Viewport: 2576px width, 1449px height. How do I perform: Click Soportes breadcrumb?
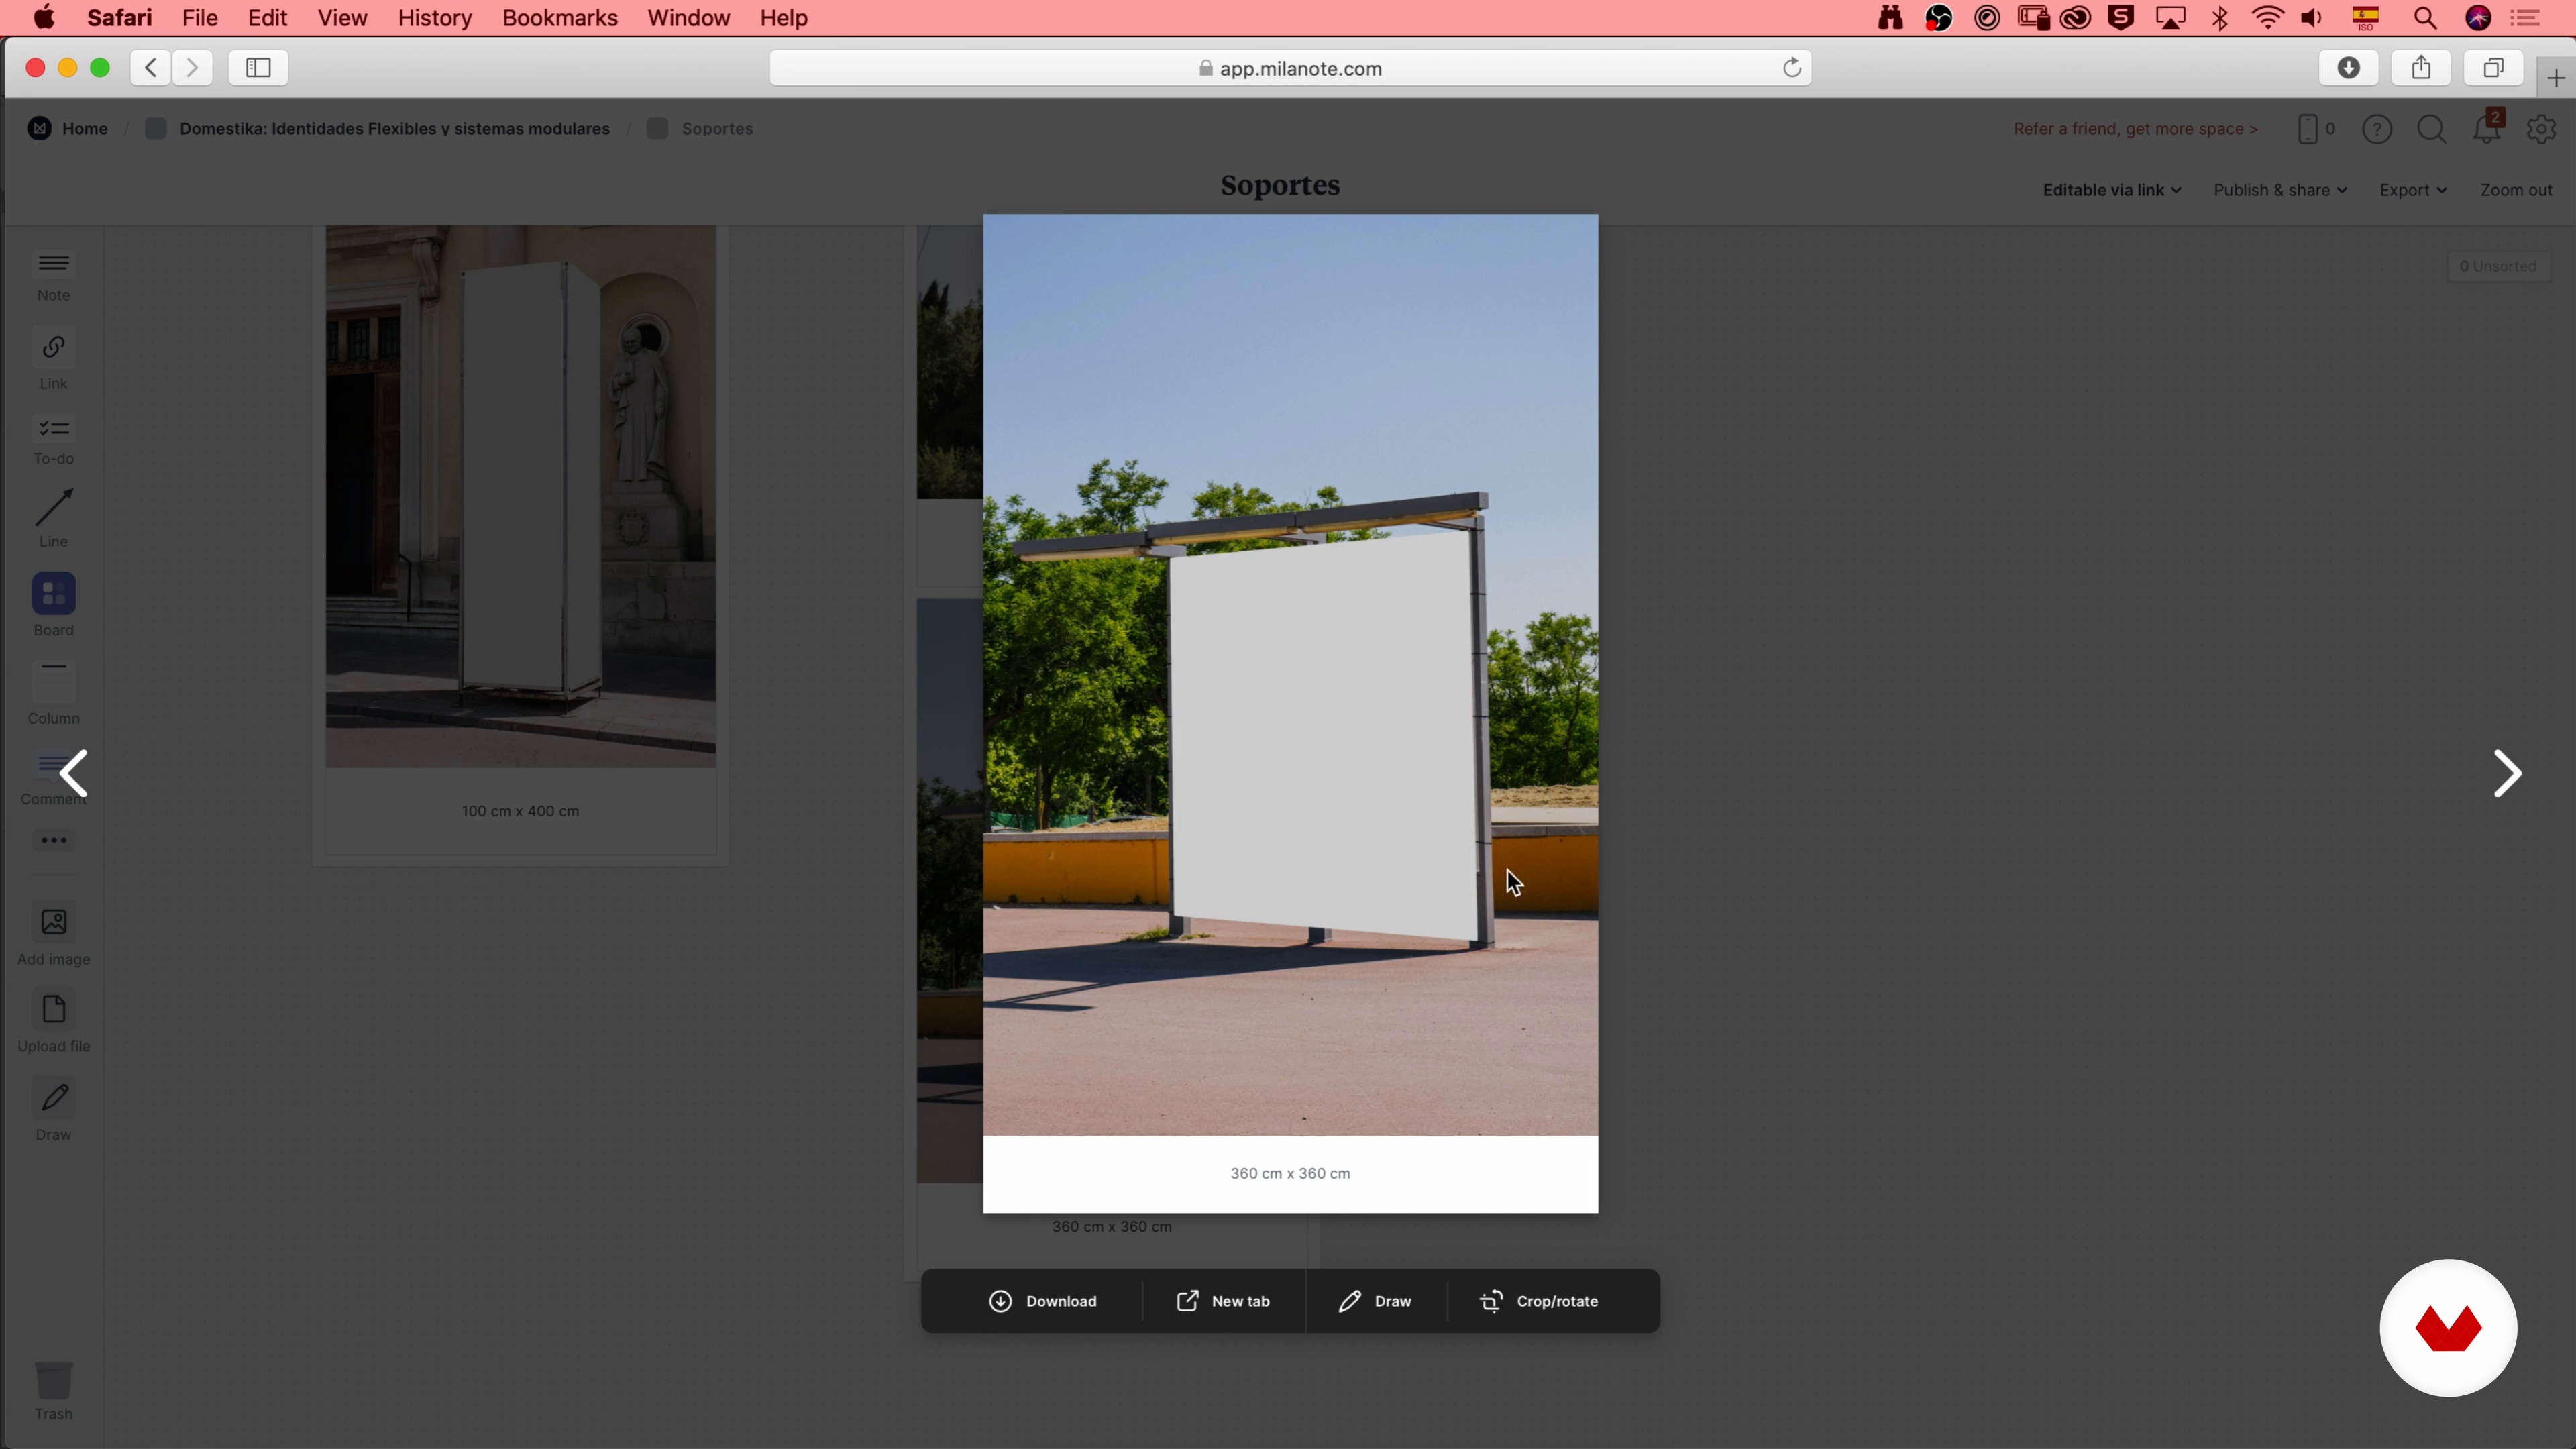[700, 129]
